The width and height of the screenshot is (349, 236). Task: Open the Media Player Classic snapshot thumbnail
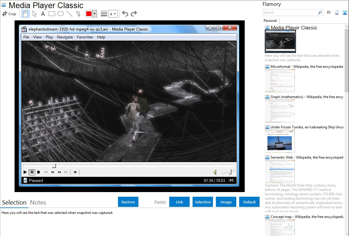click(x=280, y=41)
